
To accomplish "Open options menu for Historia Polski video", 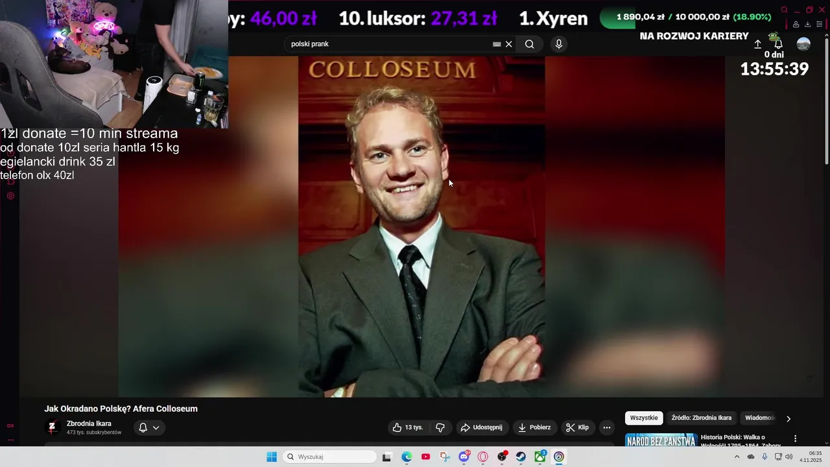I will point(795,438).
